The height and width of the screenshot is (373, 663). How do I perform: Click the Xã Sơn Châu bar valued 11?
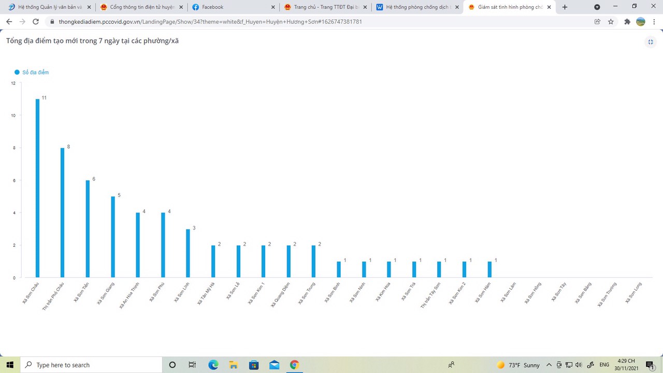[37, 188]
